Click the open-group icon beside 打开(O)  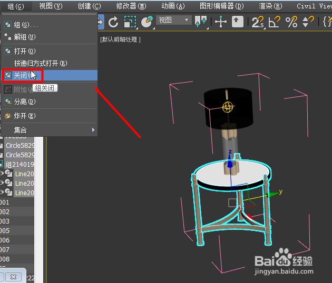[8, 51]
